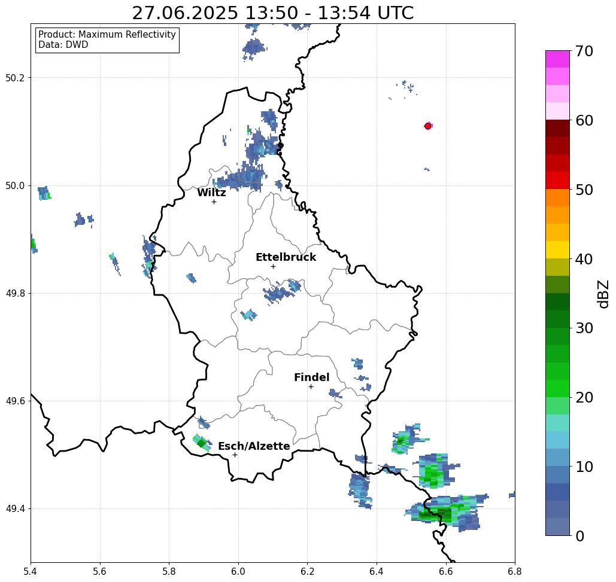Image resolution: width=616 pixels, height=582 pixels.
Task: Select the Wiltz station label
Action: coord(211,193)
